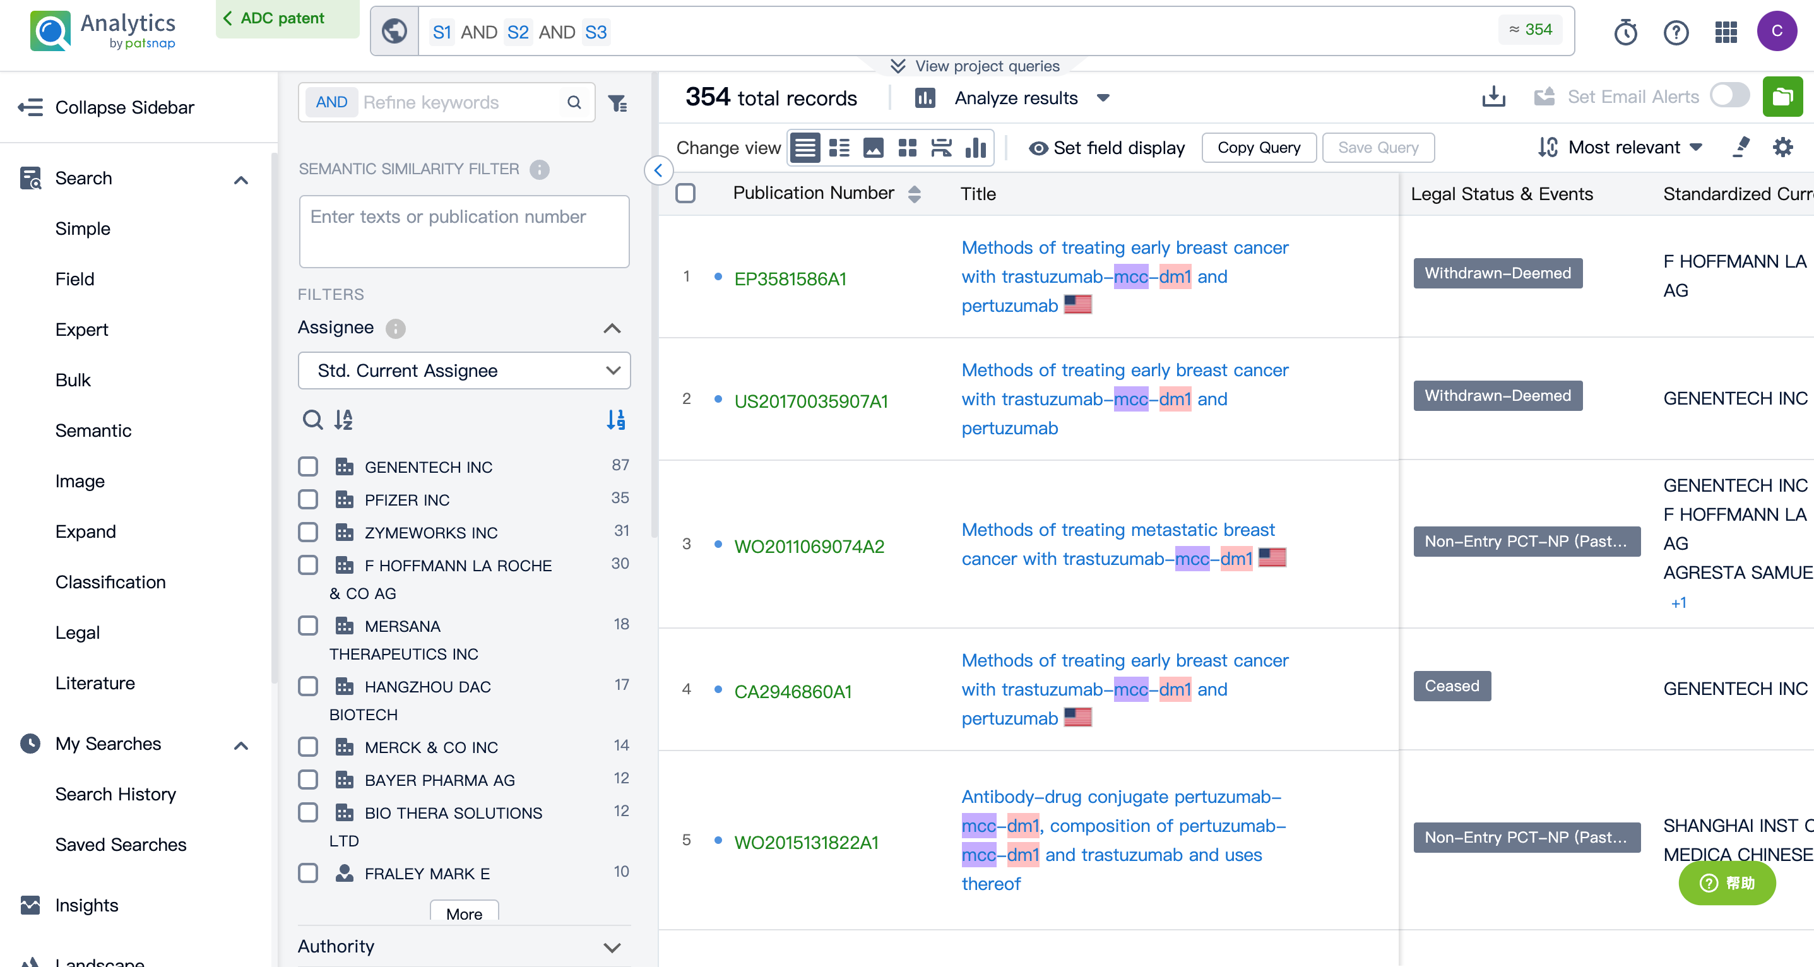Check the PFIZER INC assignee checkbox
This screenshot has height=967, width=1814.
pos(309,499)
